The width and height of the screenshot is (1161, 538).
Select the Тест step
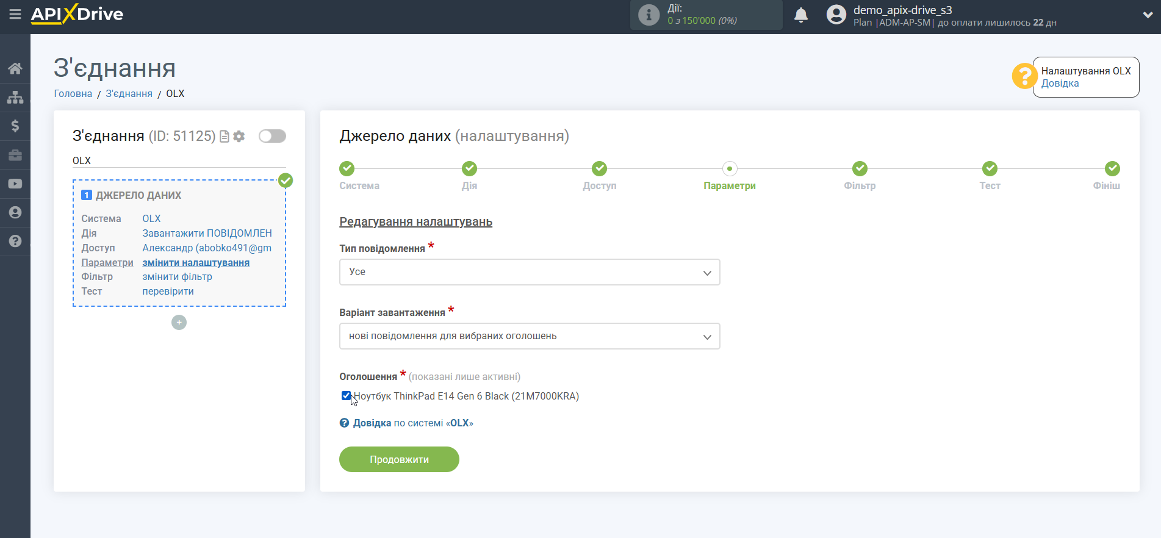[990, 168]
